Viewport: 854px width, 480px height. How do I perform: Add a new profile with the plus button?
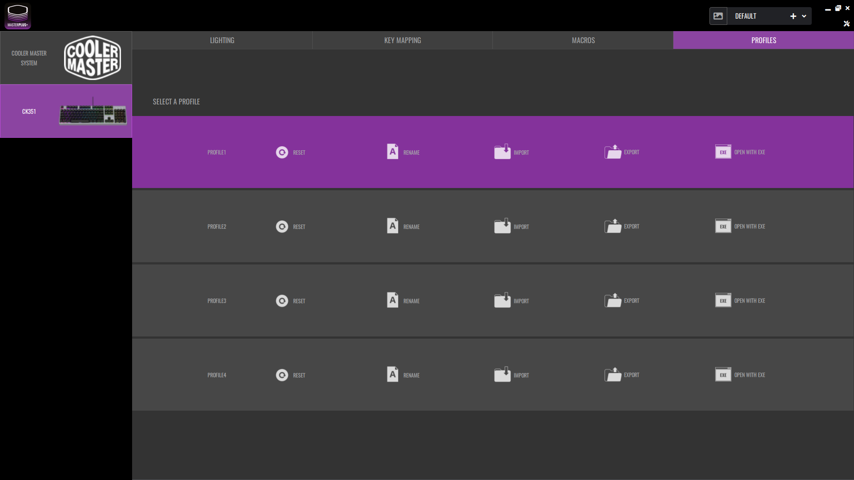pyautogui.click(x=793, y=16)
